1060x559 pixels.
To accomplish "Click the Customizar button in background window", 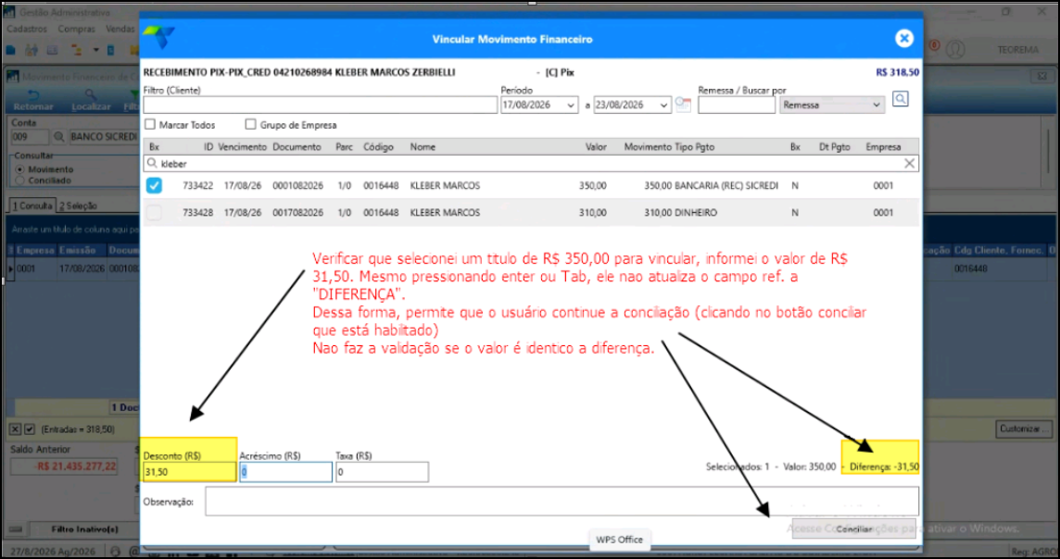I will (x=1025, y=429).
